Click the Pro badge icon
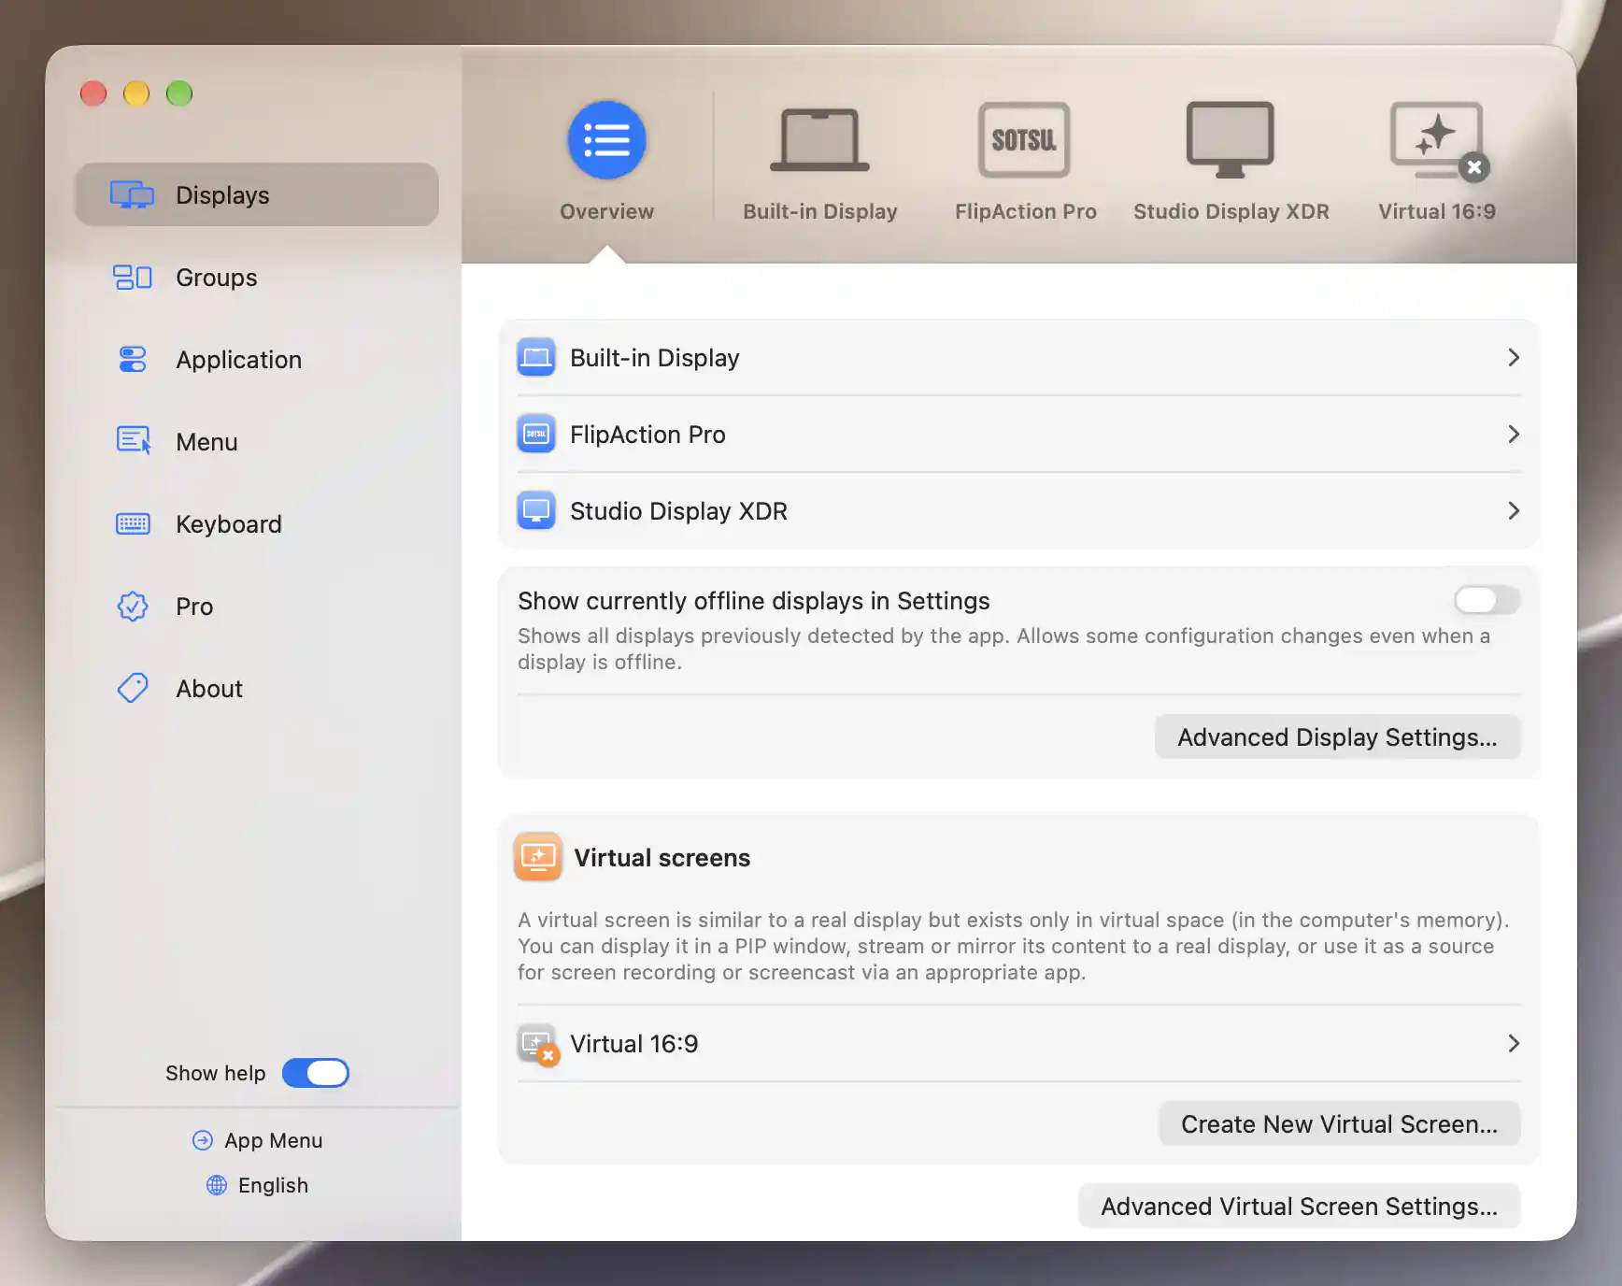1622x1286 pixels. tap(133, 606)
